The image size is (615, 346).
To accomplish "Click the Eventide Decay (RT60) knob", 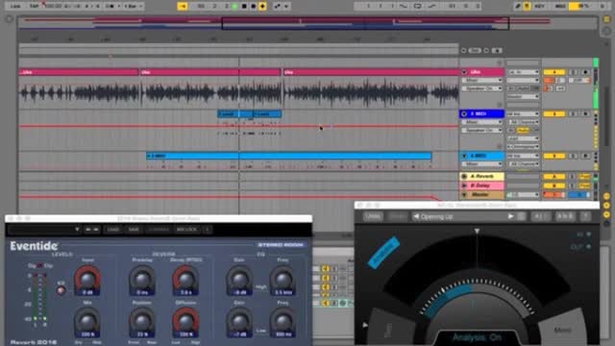I will [x=185, y=280].
